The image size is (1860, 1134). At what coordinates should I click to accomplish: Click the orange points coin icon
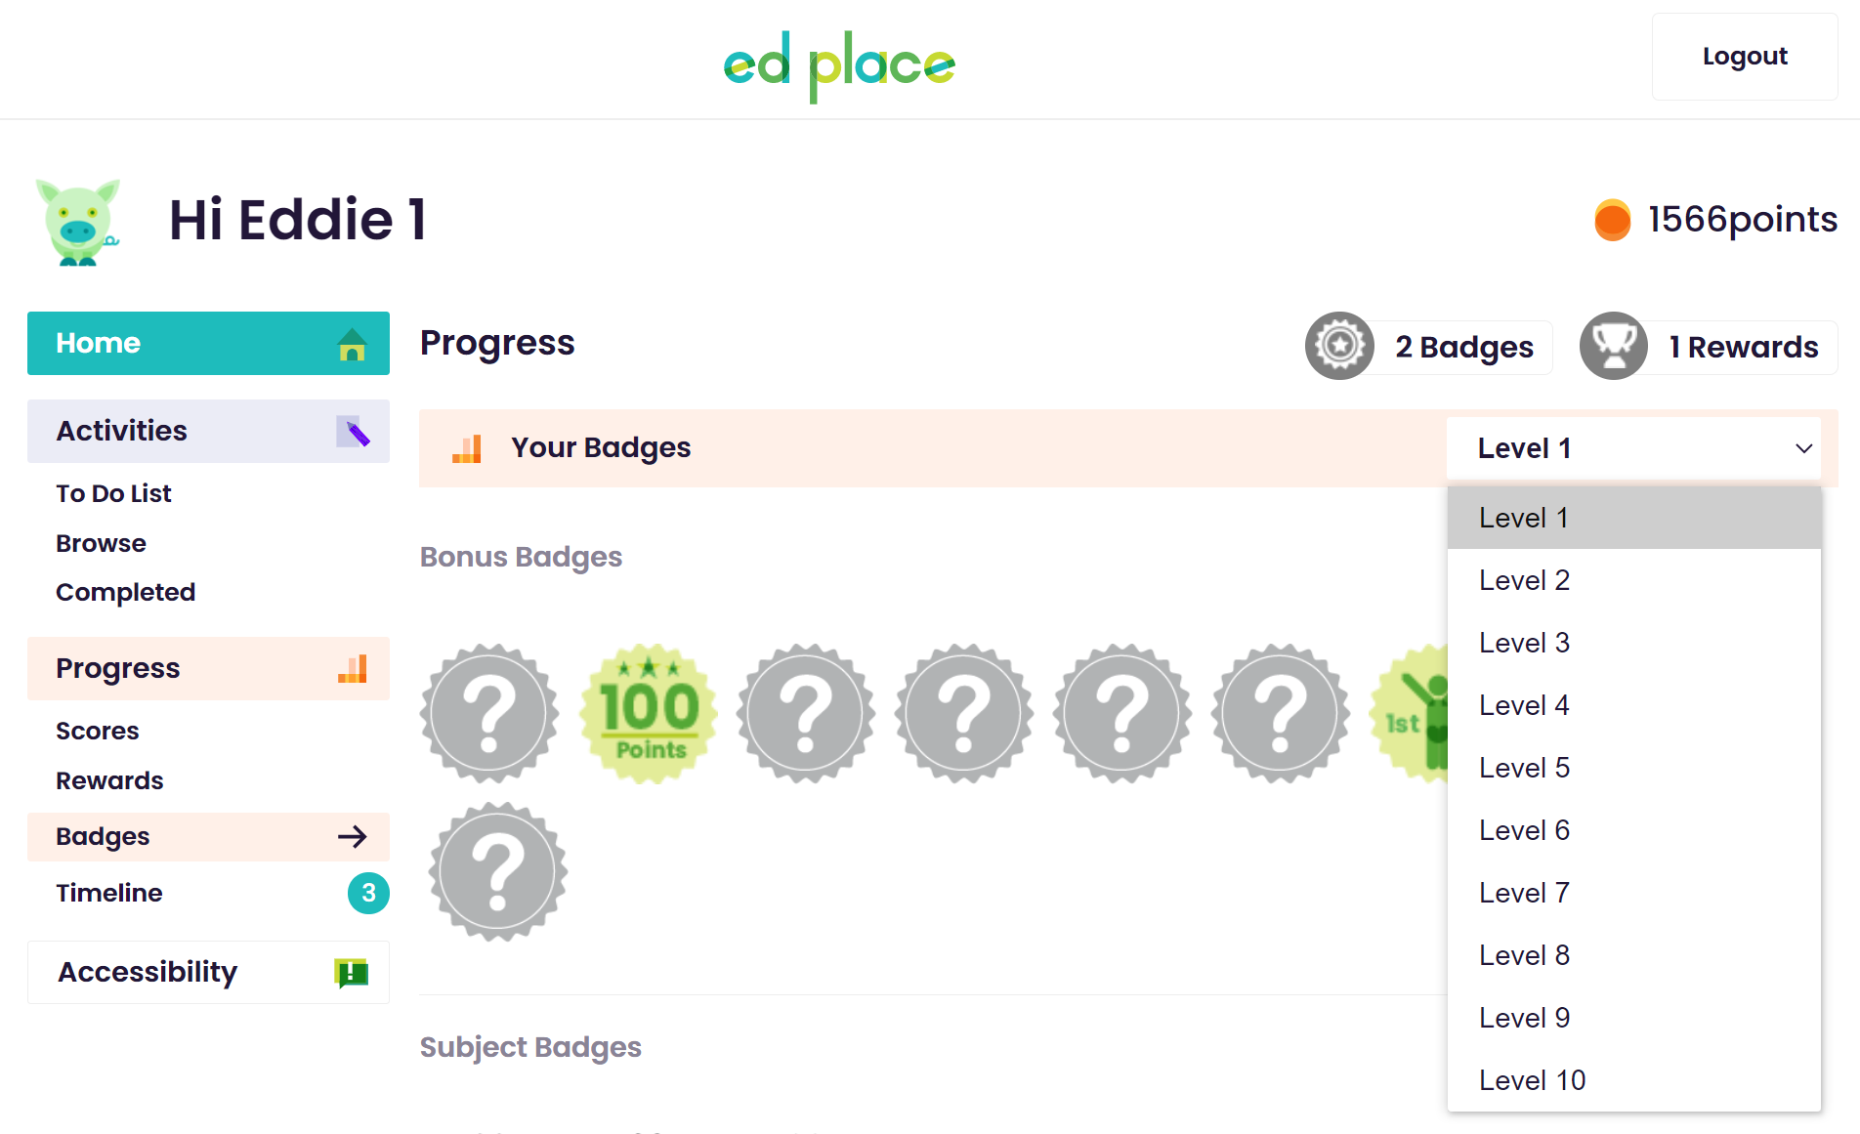[1612, 220]
